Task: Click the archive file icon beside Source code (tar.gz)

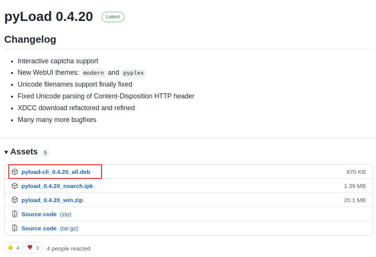Action: coord(14,228)
